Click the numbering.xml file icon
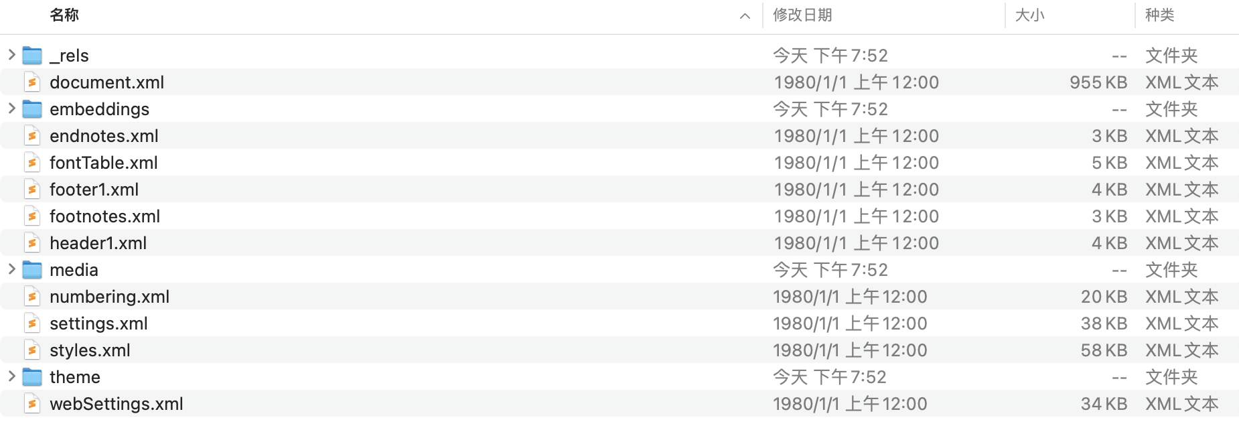The width and height of the screenshot is (1239, 434). point(32,296)
